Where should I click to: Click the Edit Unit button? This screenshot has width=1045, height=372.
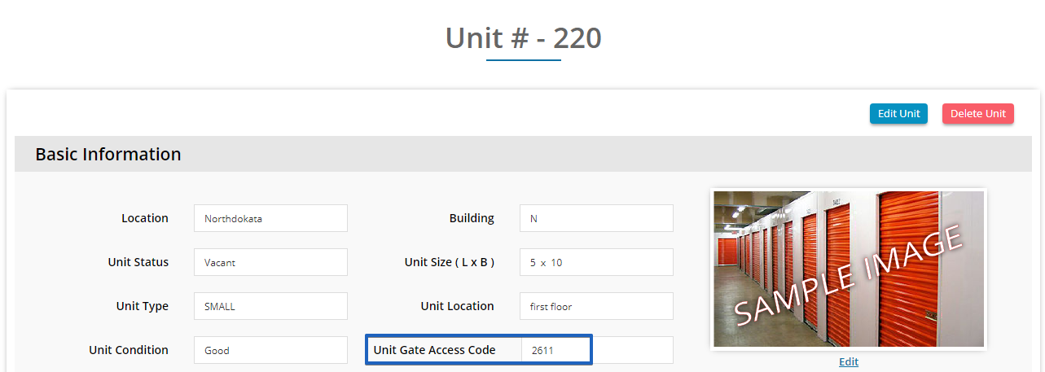tap(898, 114)
